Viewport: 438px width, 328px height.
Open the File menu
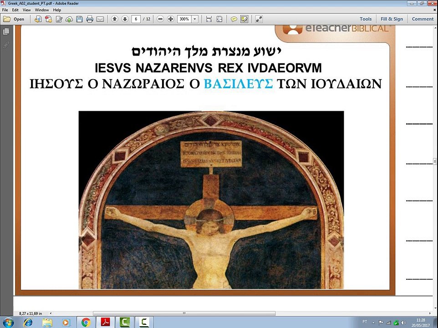5,10
